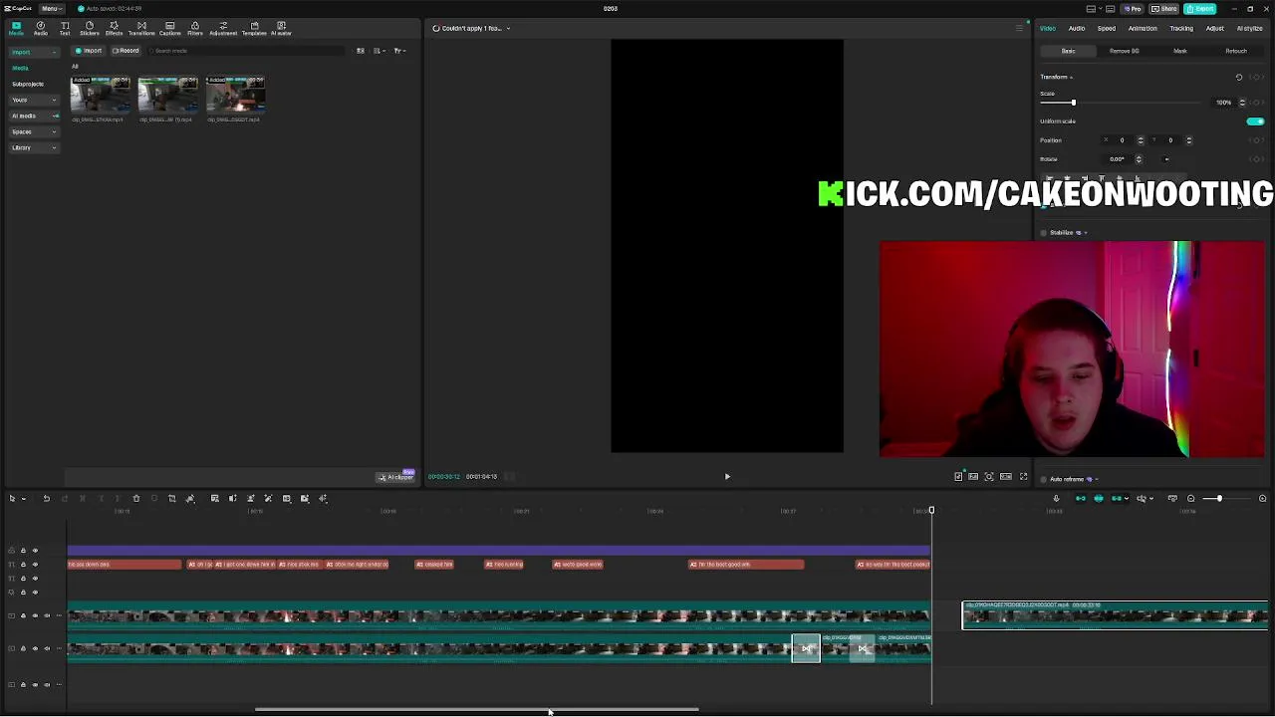The image size is (1275, 717).
Task: Switch to the Speed tab
Action: [1107, 28]
